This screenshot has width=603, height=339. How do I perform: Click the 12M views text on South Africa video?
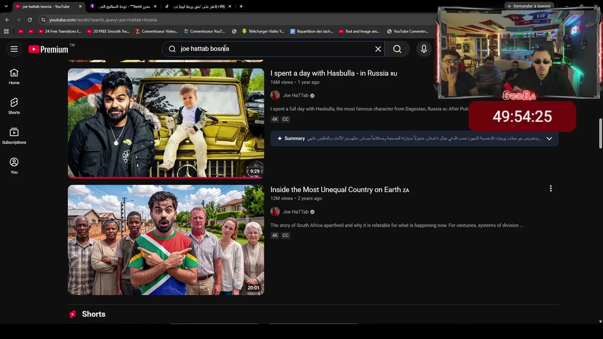[282, 199]
